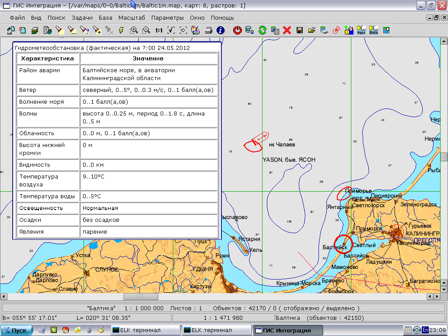Click the database 'БД' map icon
Viewport: 448px width, 336px height.
250,30
